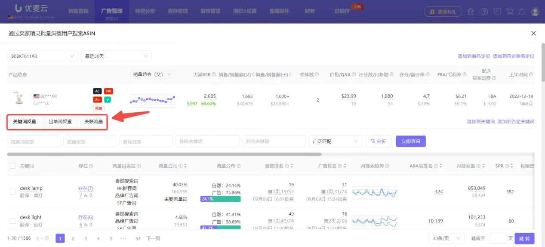Image resolution: width=545 pixels, height=247 pixels.
Task: Click the help icon beside 买家运费
Action: point(494,78)
